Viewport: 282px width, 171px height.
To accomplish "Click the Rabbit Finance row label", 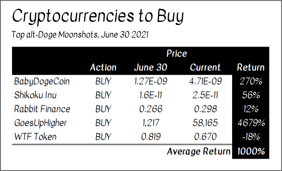I will [x=42, y=109].
